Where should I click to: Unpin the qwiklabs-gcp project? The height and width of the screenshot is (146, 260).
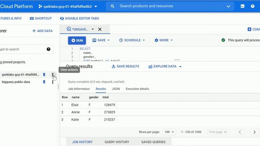click(44, 75)
